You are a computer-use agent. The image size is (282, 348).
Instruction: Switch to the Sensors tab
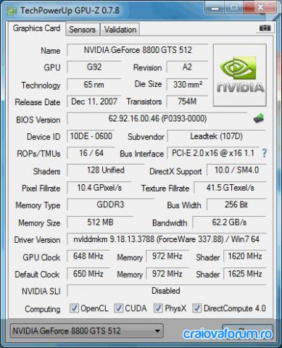point(82,30)
